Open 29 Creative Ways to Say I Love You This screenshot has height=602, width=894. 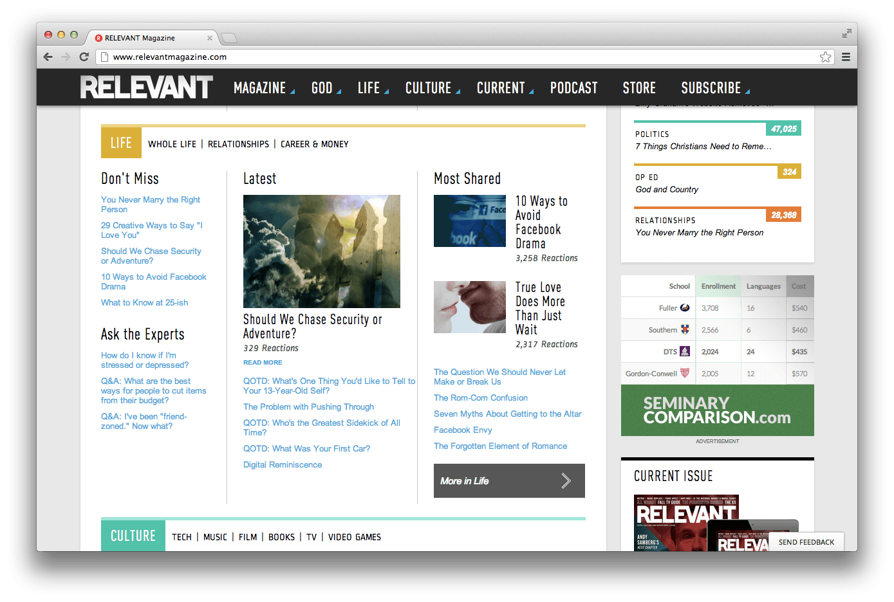(x=152, y=230)
